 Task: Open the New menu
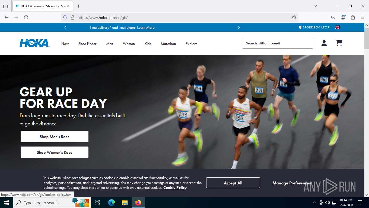point(65,44)
